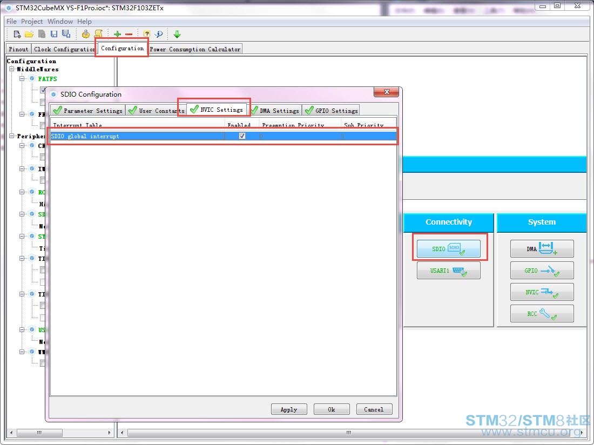Image resolution: width=594 pixels, height=445 pixels.
Task: Open the Window menu
Action: (60, 21)
